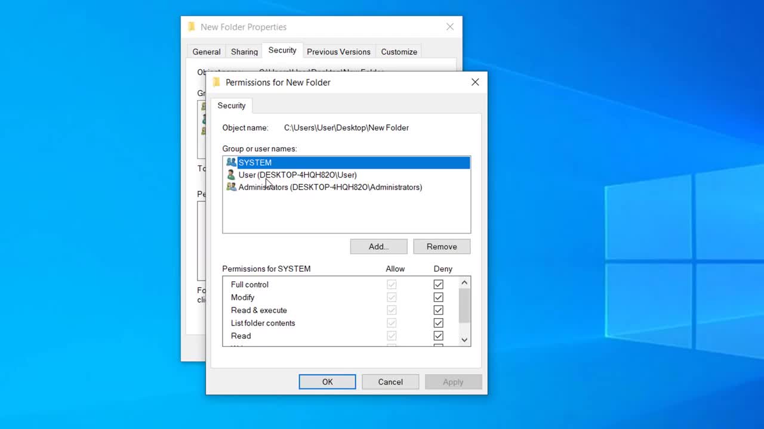Toggle Deny checkbox for Modify
The width and height of the screenshot is (764, 429).
438,297
